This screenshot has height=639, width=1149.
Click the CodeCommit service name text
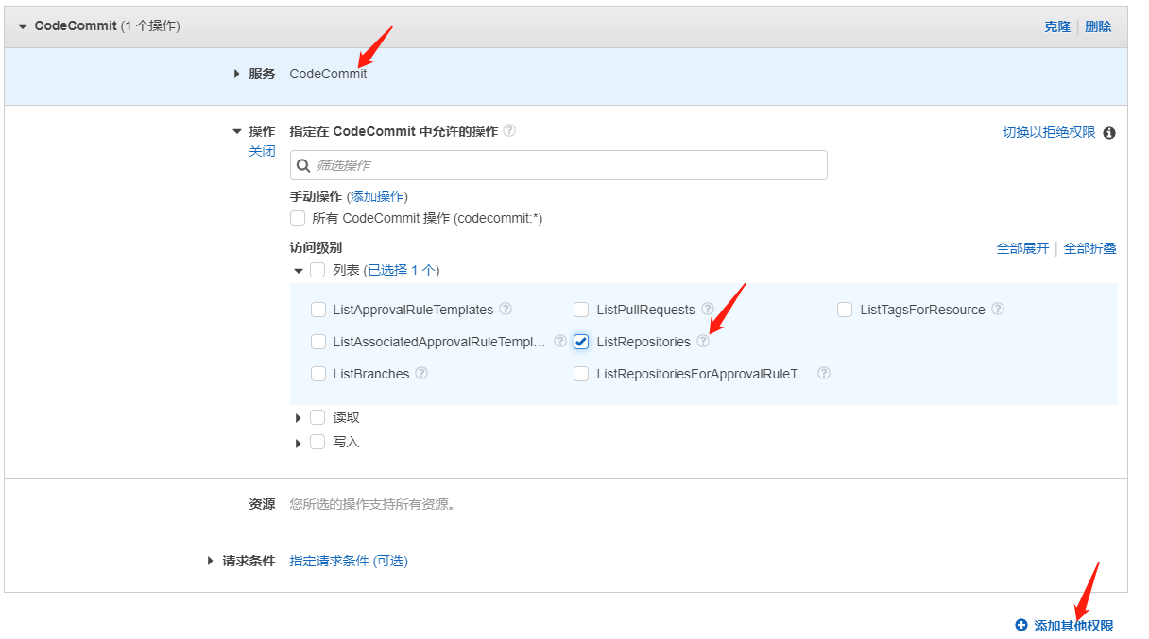tap(328, 74)
